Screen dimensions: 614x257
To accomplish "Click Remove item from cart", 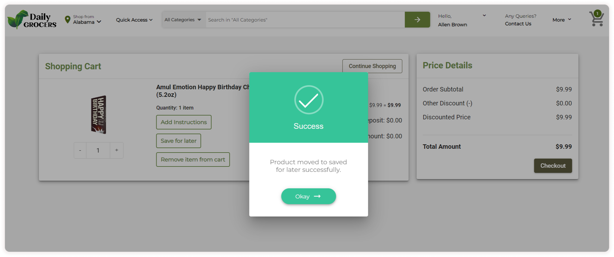I will (x=193, y=160).
